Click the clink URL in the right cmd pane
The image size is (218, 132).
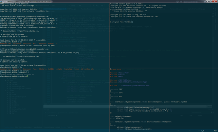(x=124, y=9)
